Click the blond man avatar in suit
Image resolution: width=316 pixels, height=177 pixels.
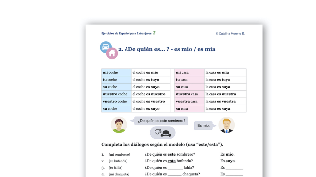click(226, 125)
